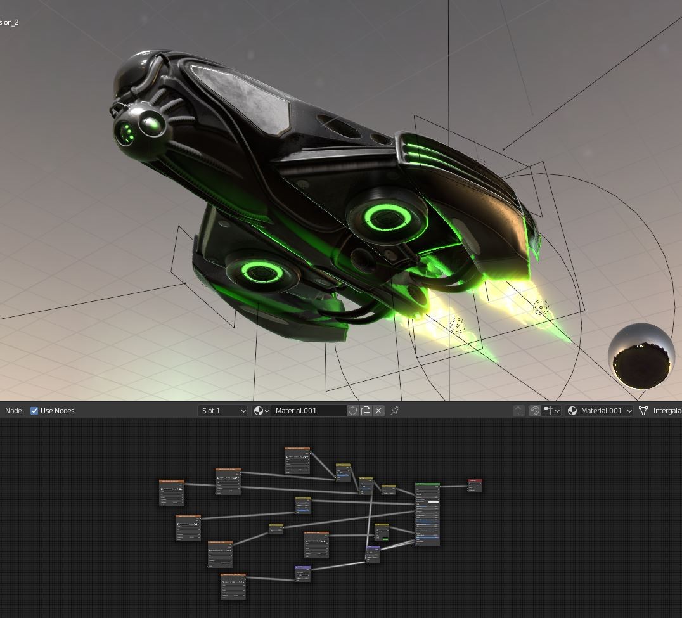
Task: Select the red Material Output node
Action: tap(474, 482)
